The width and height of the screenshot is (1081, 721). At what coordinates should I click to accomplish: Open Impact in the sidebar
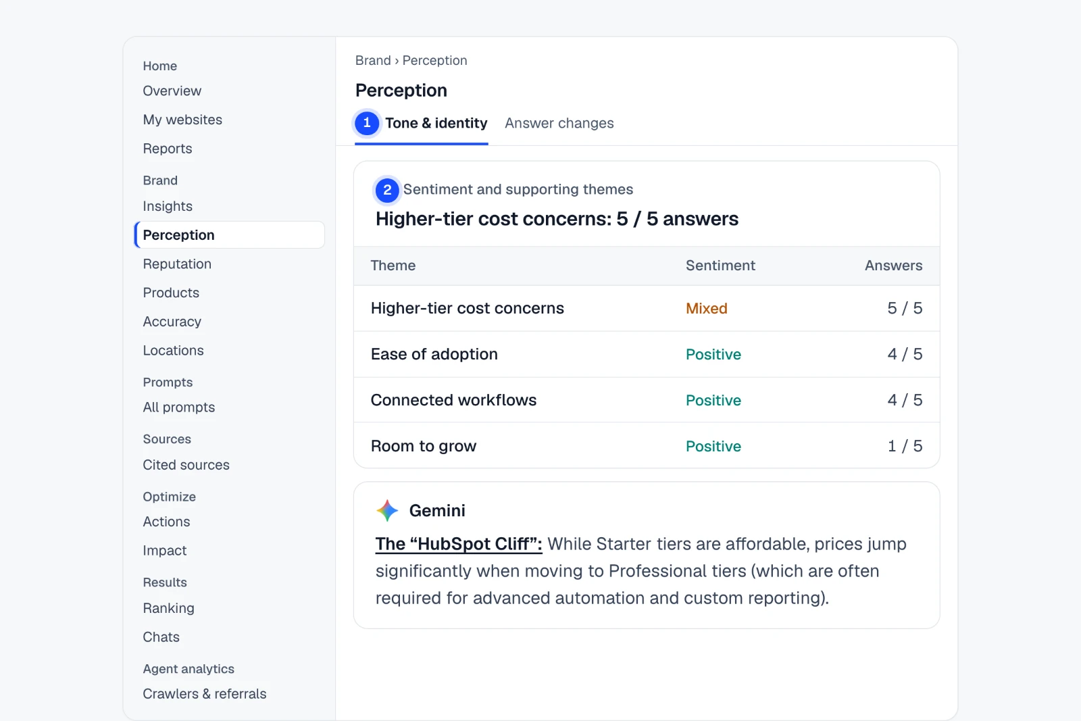click(x=165, y=551)
